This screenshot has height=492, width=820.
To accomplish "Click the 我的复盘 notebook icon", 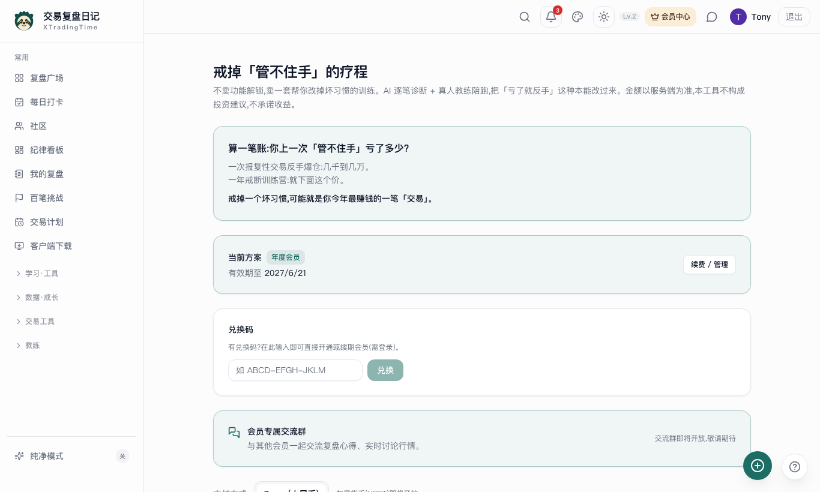I will pos(19,174).
